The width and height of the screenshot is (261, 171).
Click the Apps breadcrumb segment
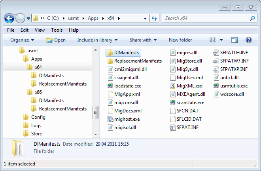pyautogui.click(x=93, y=18)
